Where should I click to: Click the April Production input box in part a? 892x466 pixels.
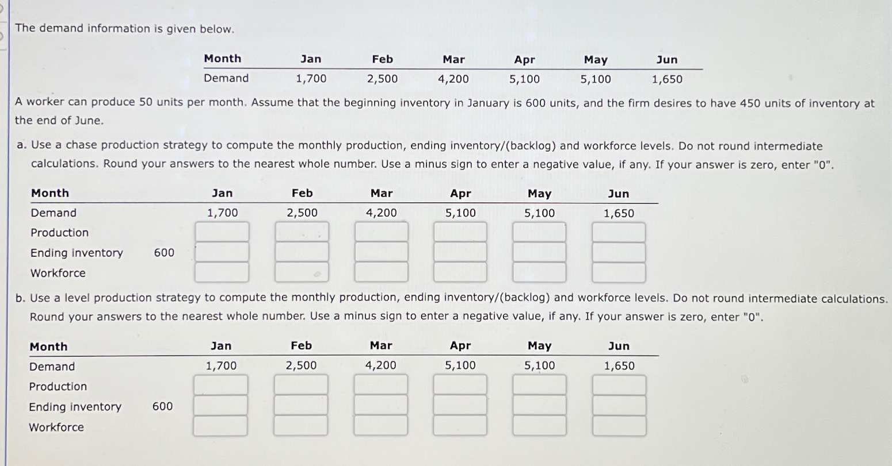[460, 231]
